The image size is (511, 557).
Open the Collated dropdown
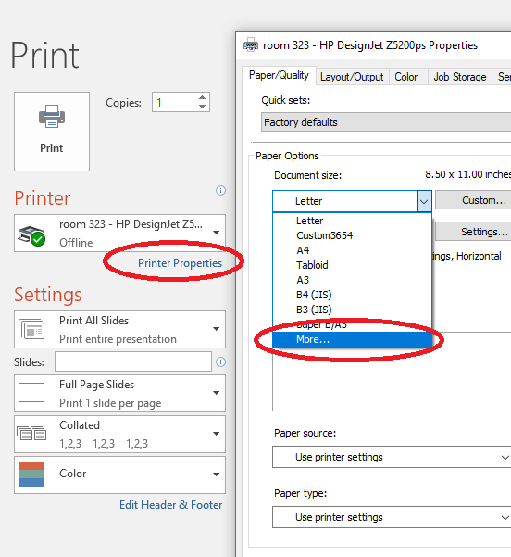tap(120, 434)
